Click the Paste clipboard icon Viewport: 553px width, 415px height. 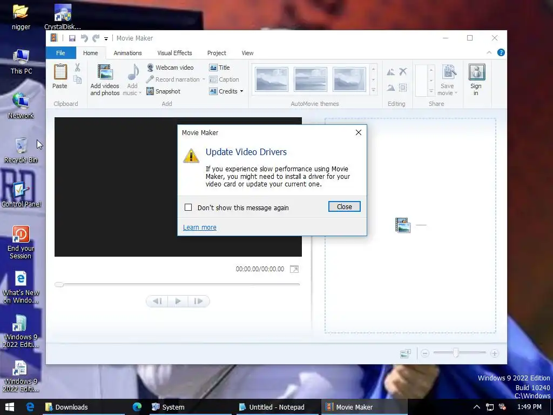pos(60,72)
